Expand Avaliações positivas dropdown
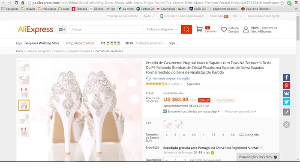The height and width of the screenshot is (168, 300). tap(150, 43)
